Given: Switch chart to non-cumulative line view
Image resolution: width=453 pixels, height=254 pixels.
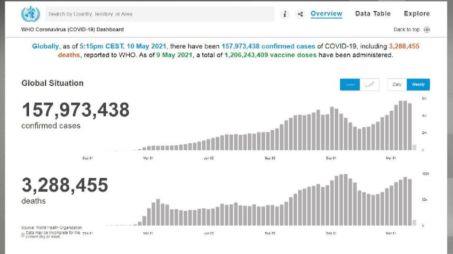Looking at the screenshot, I should coord(350,84).
